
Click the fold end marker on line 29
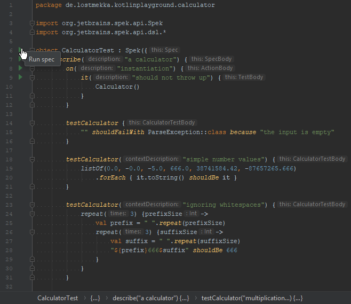32,259
